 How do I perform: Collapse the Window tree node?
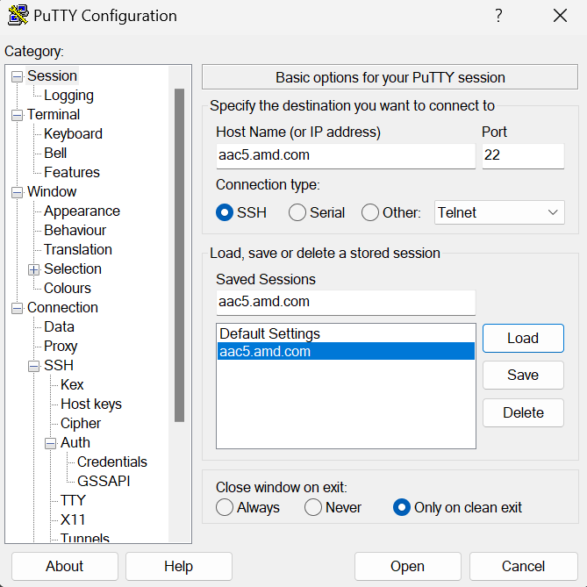(x=17, y=192)
